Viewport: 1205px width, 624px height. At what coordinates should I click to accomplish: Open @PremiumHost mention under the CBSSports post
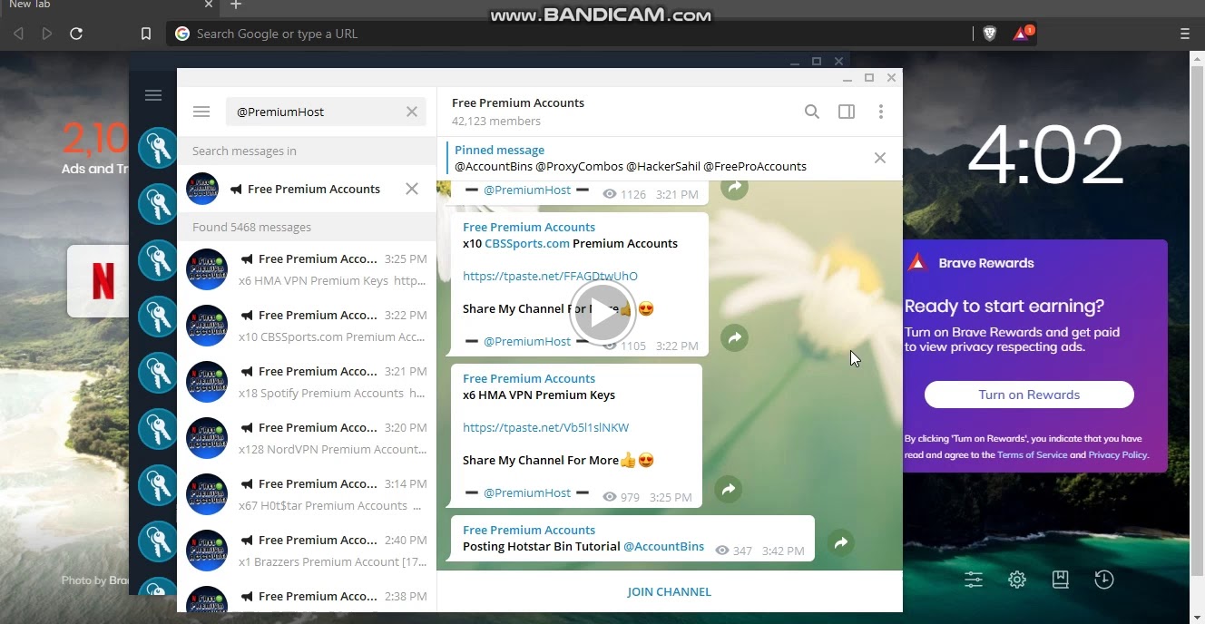click(527, 341)
